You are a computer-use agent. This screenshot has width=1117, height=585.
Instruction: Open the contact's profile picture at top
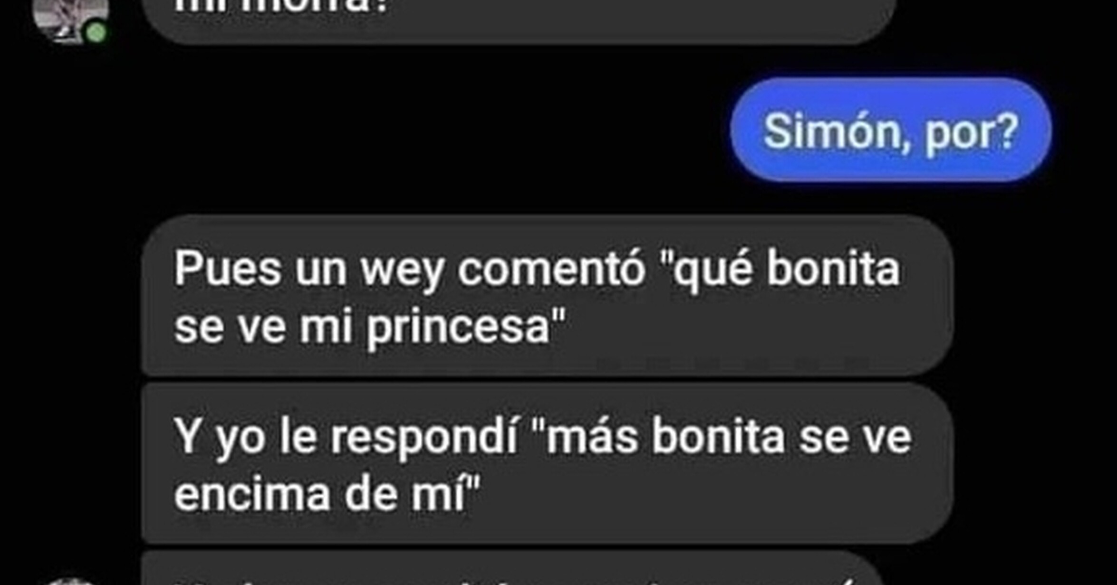(70, 19)
